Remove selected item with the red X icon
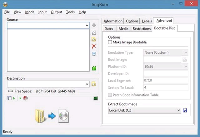Viewport: 200px width, 137px height. (94, 46)
